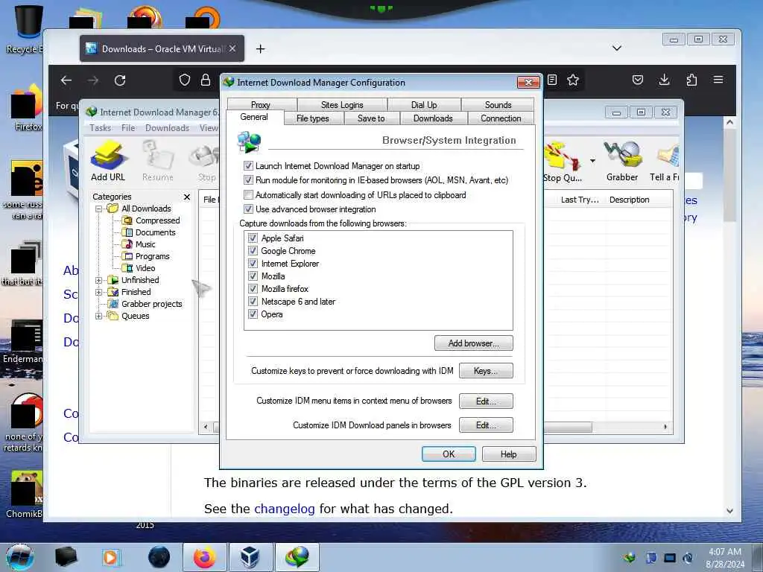Viewport: 763px width, 572px height.
Task: Close the Downloads Oracle VM VirtualBox tab
Action: click(x=232, y=48)
